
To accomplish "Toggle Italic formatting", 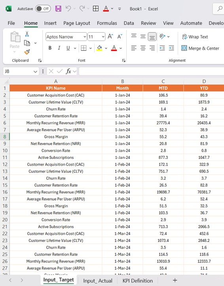I will tap(59, 48).
